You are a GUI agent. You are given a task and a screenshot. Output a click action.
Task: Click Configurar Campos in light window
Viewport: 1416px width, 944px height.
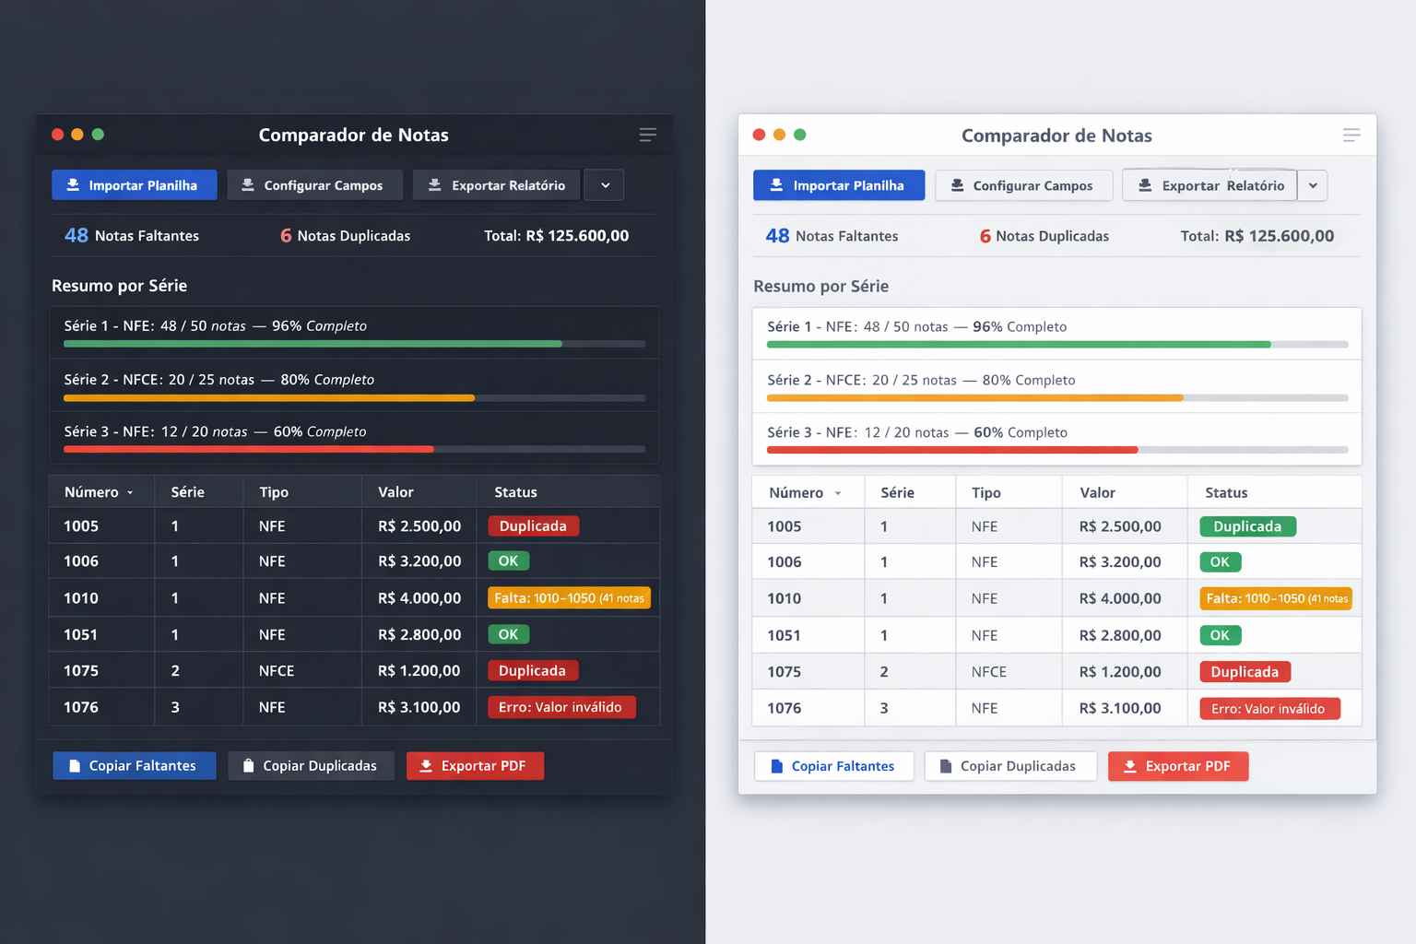click(1023, 185)
